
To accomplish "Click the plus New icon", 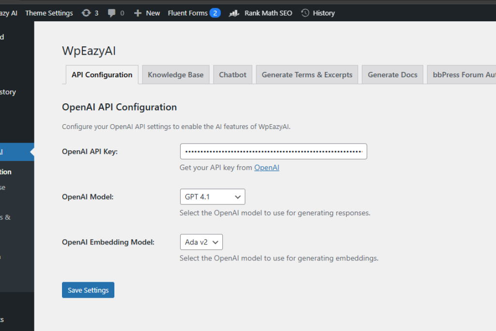I will pos(138,13).
